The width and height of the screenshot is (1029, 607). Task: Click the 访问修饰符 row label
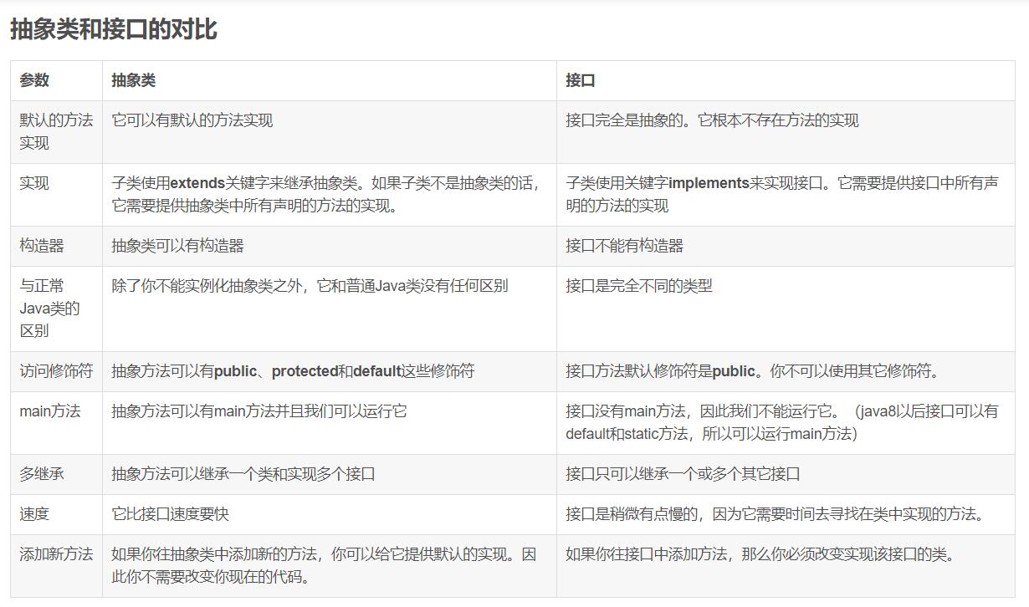click(x=57, y=371)
